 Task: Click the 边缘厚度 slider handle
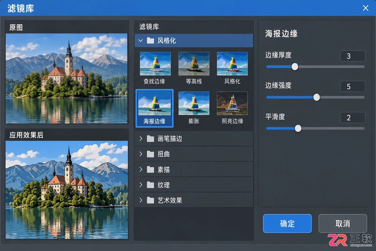click(295, 67)
